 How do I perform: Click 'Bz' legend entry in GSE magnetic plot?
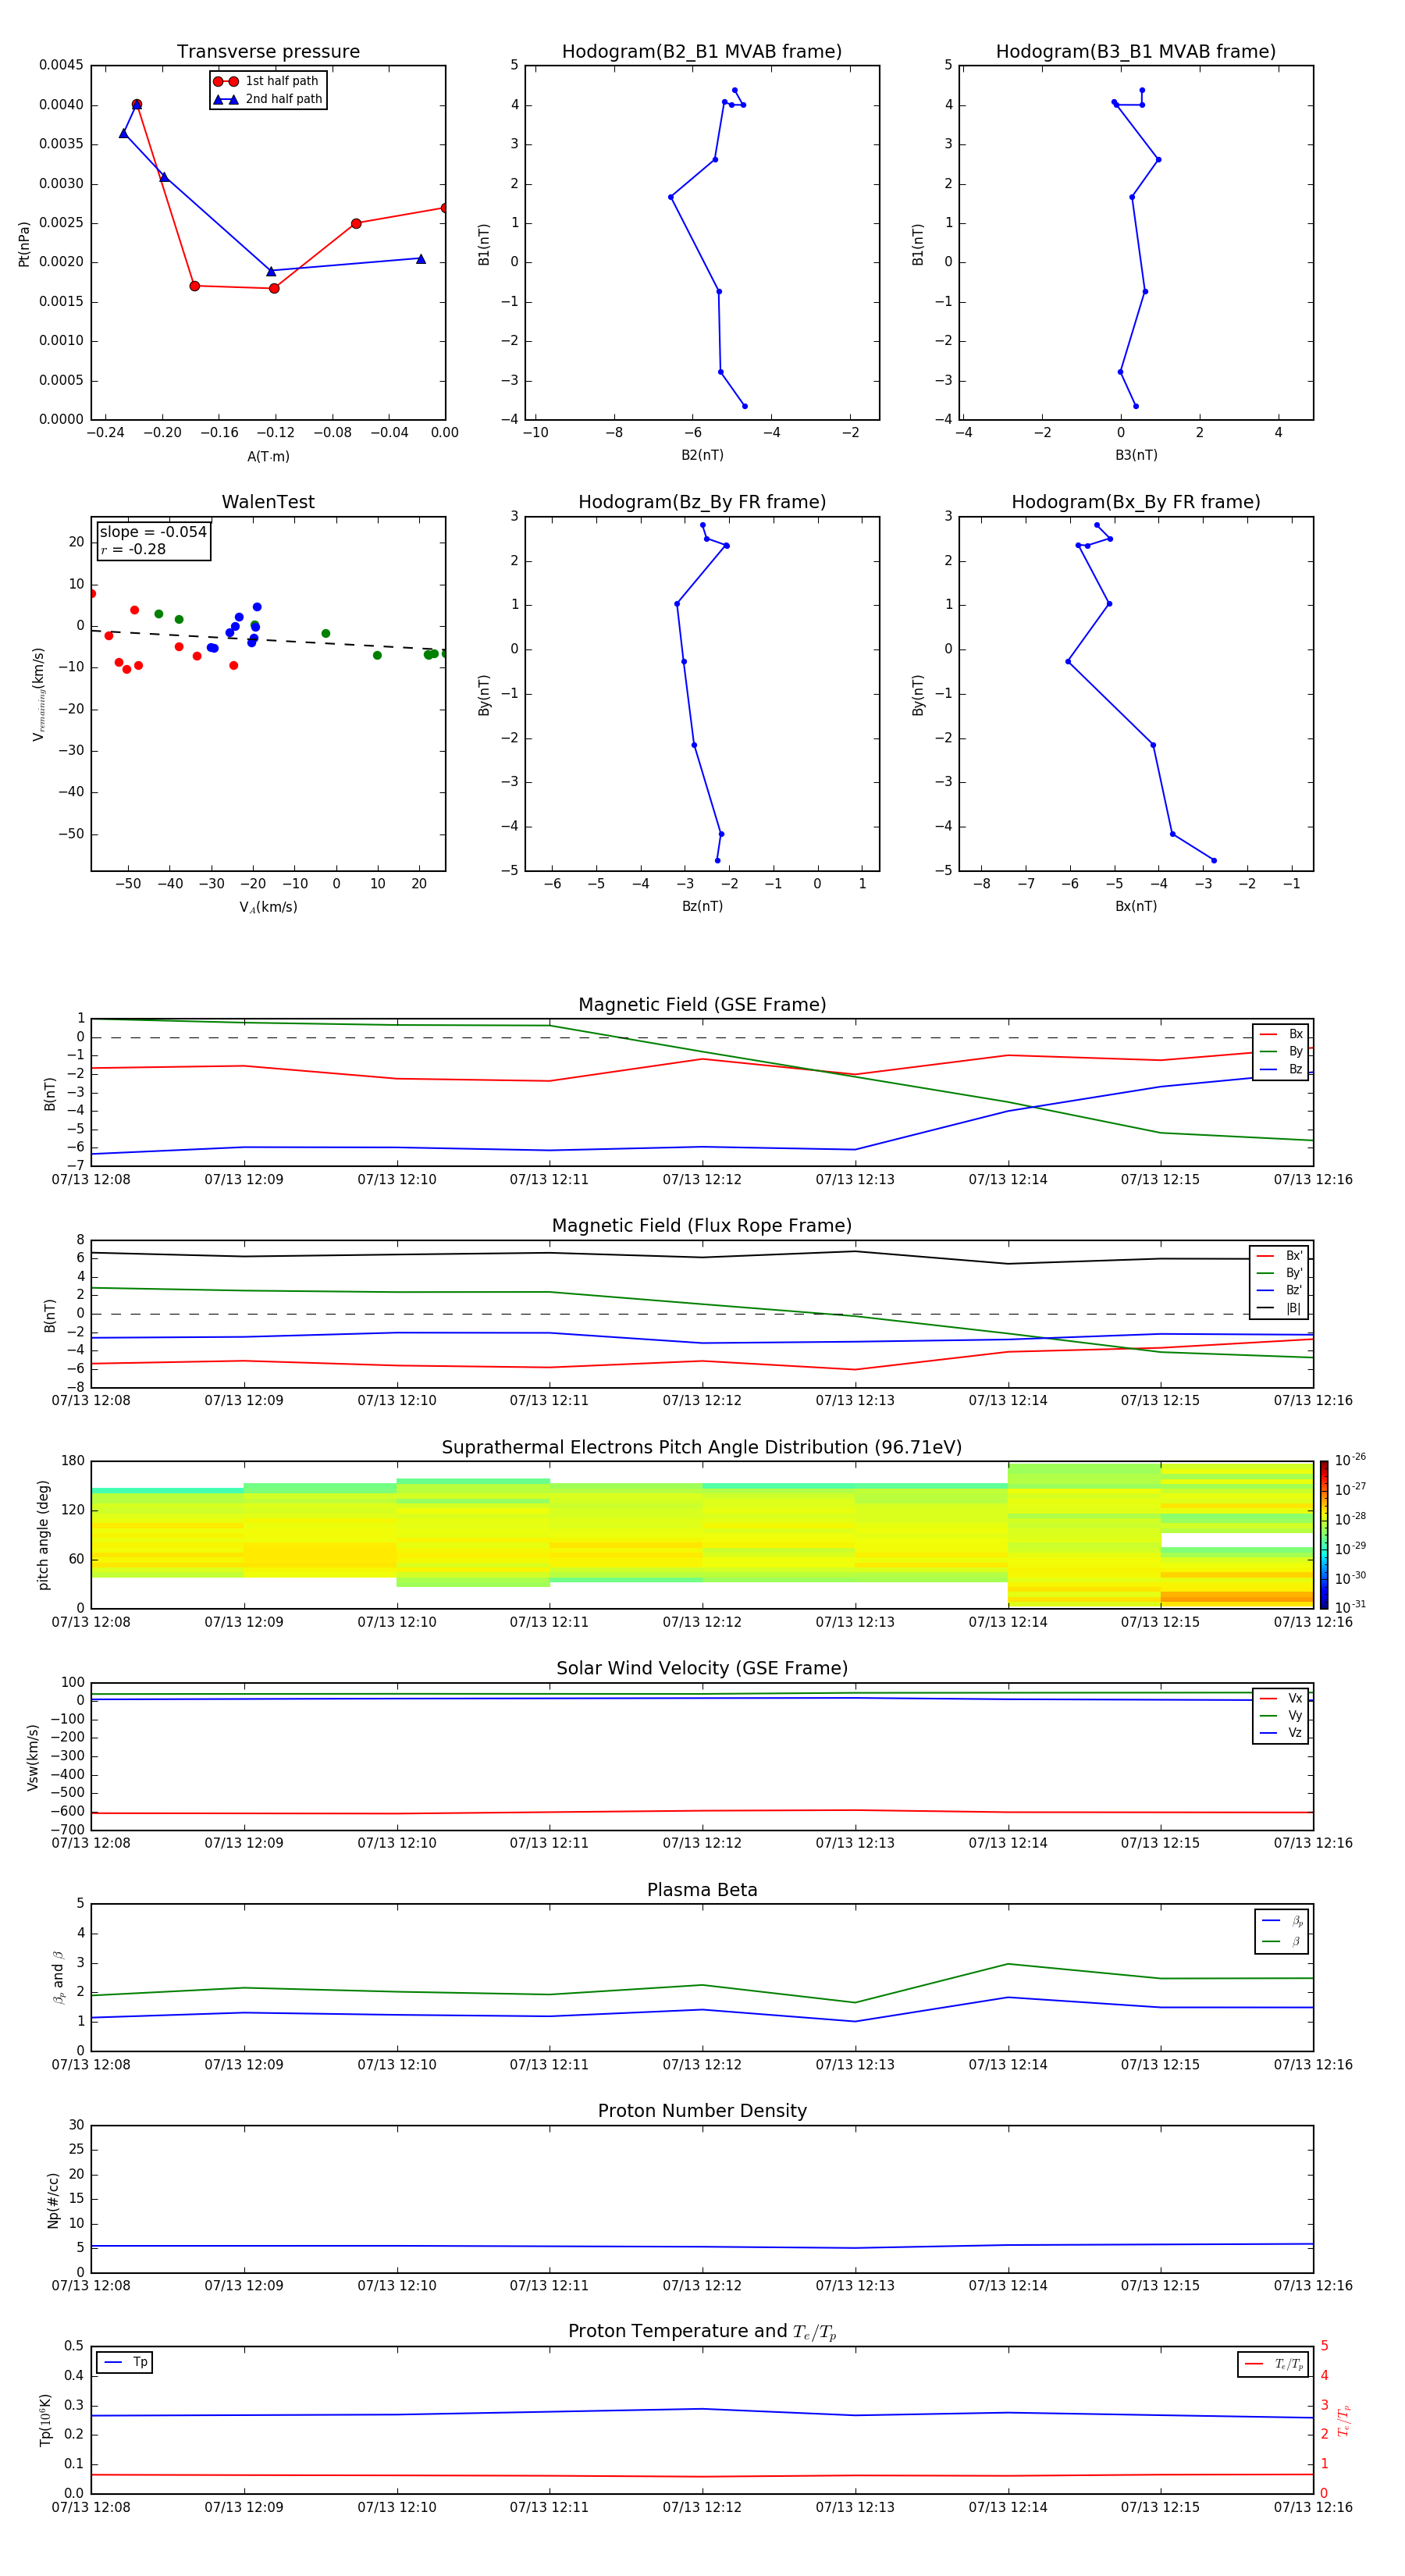[1281, 1069]
